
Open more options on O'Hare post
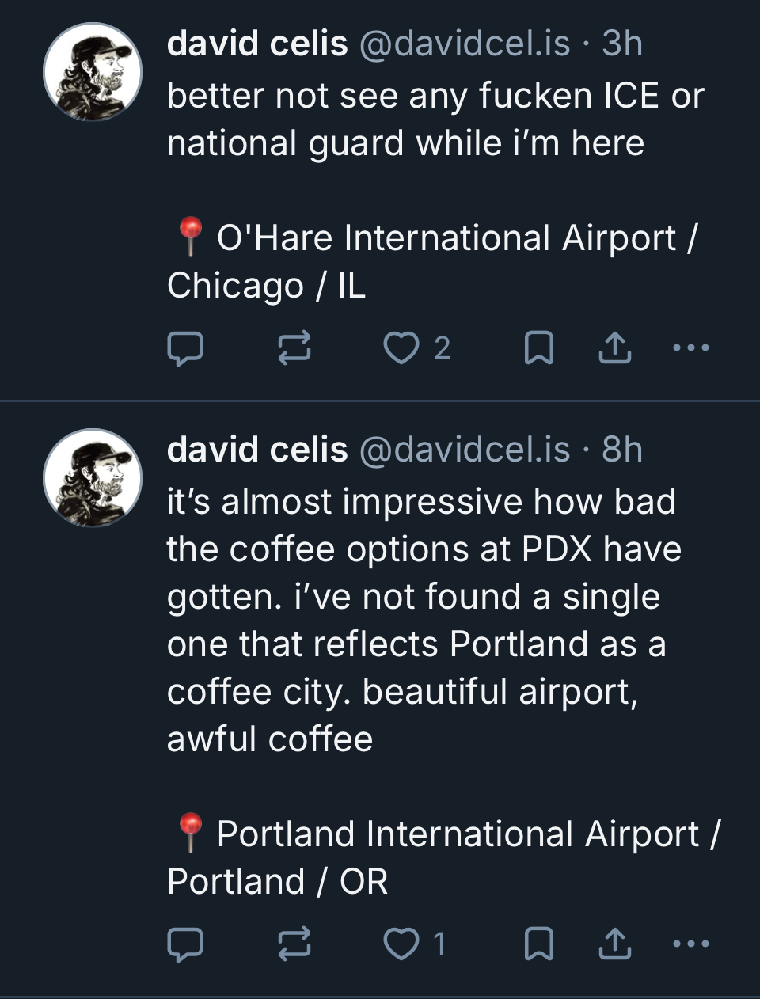(x=690, y=348)
